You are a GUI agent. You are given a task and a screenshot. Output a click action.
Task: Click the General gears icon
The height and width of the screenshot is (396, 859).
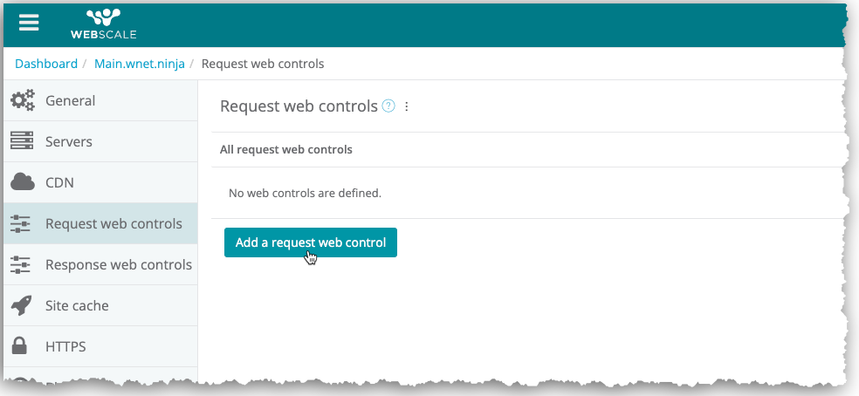(22, 100)
